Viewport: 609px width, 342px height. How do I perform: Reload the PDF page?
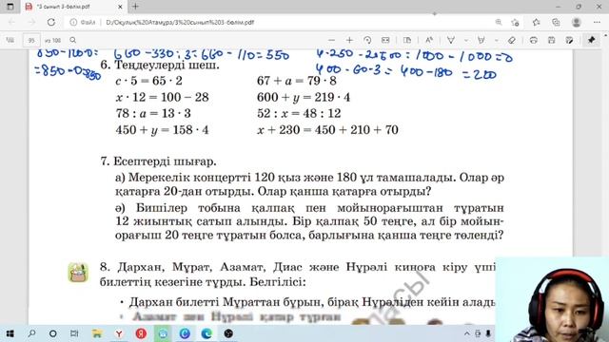[x=51, y=22]
